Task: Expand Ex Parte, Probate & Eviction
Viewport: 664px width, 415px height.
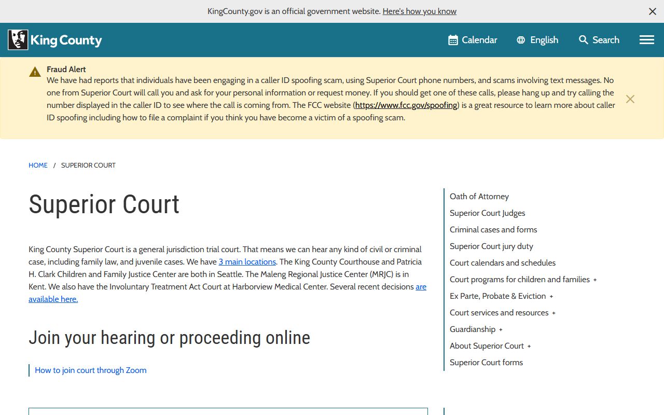Action: 551,297
